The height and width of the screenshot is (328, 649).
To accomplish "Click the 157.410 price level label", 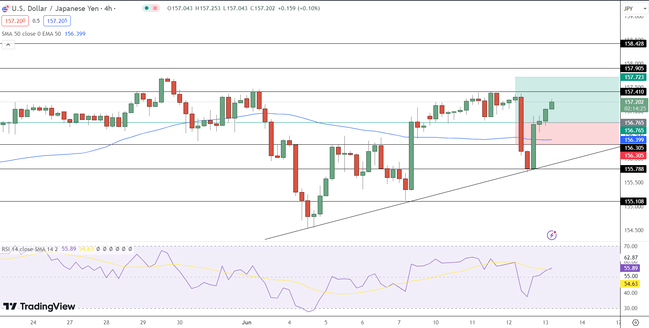I will coord(634,92).
